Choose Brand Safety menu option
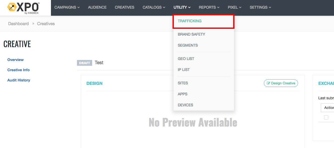 191,34
